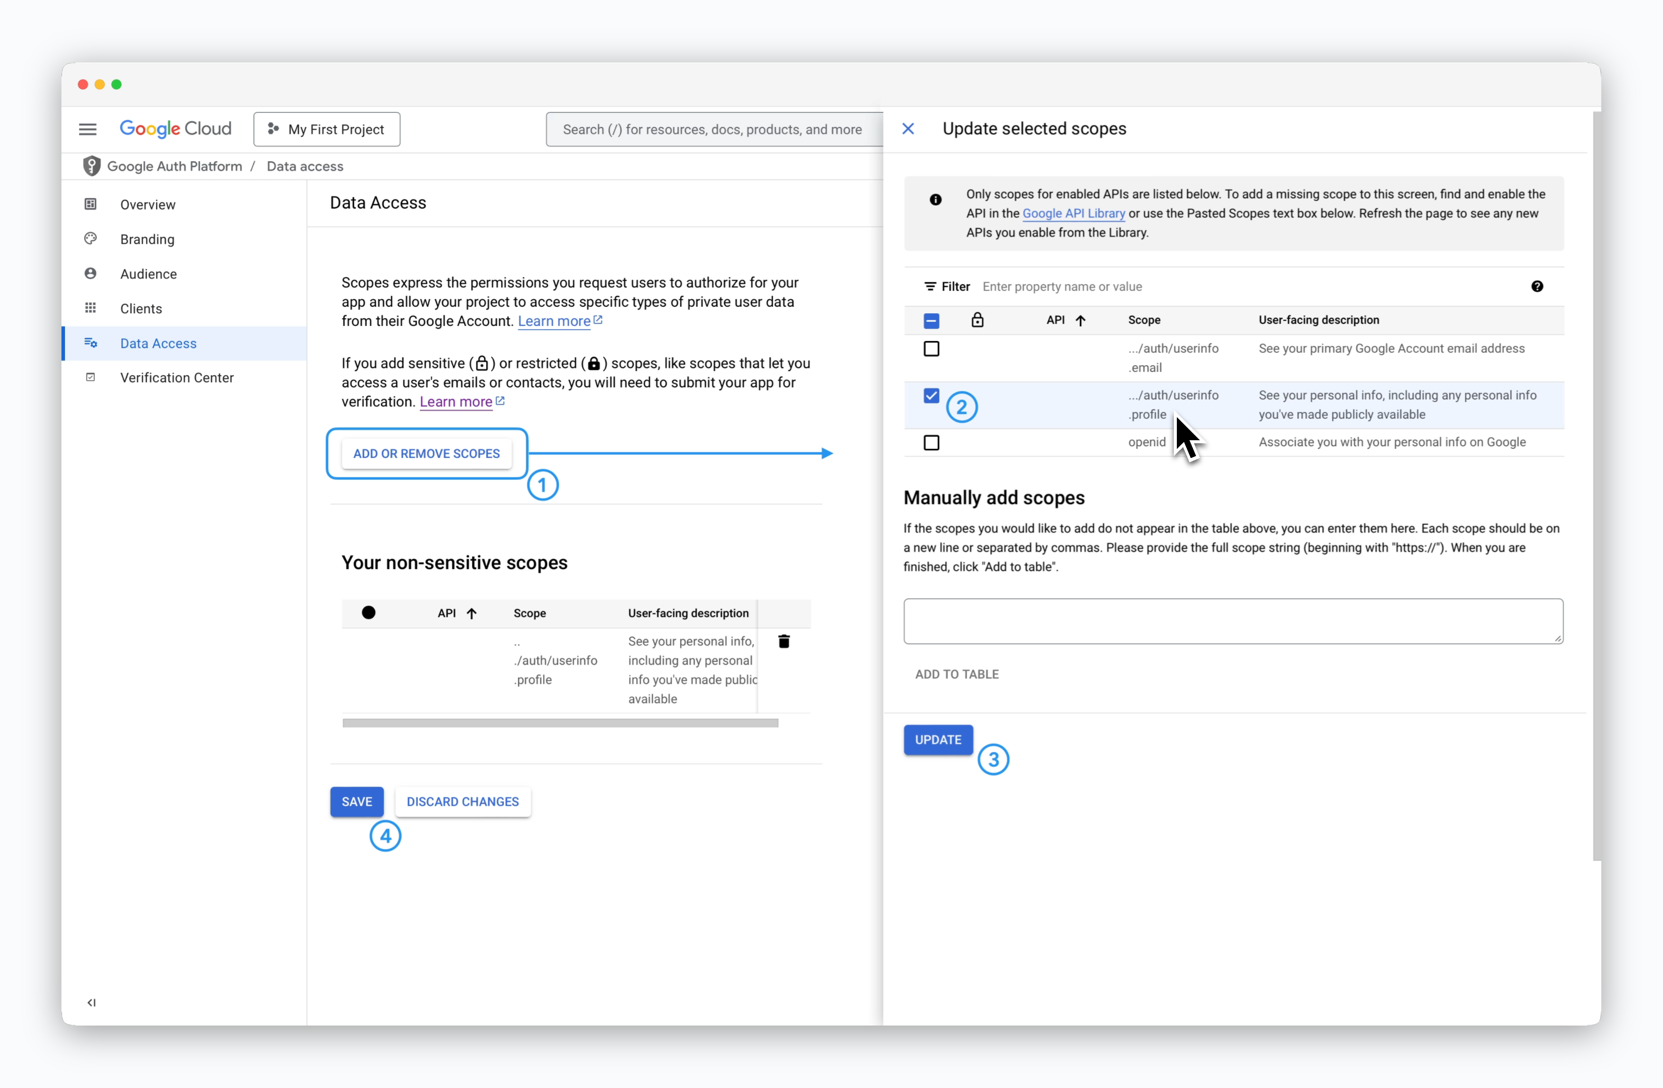
Task: Click the Verification Center check icon
Action: coord(90,377)
